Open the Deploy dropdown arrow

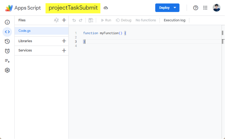coord(175,8)
